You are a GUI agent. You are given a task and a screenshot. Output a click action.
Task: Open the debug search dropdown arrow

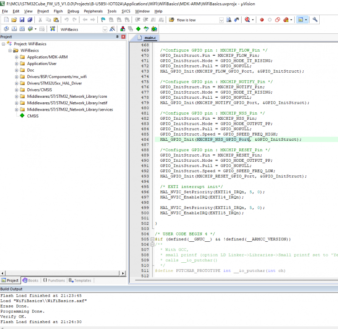pyautogui.click(x=253, y=20)
